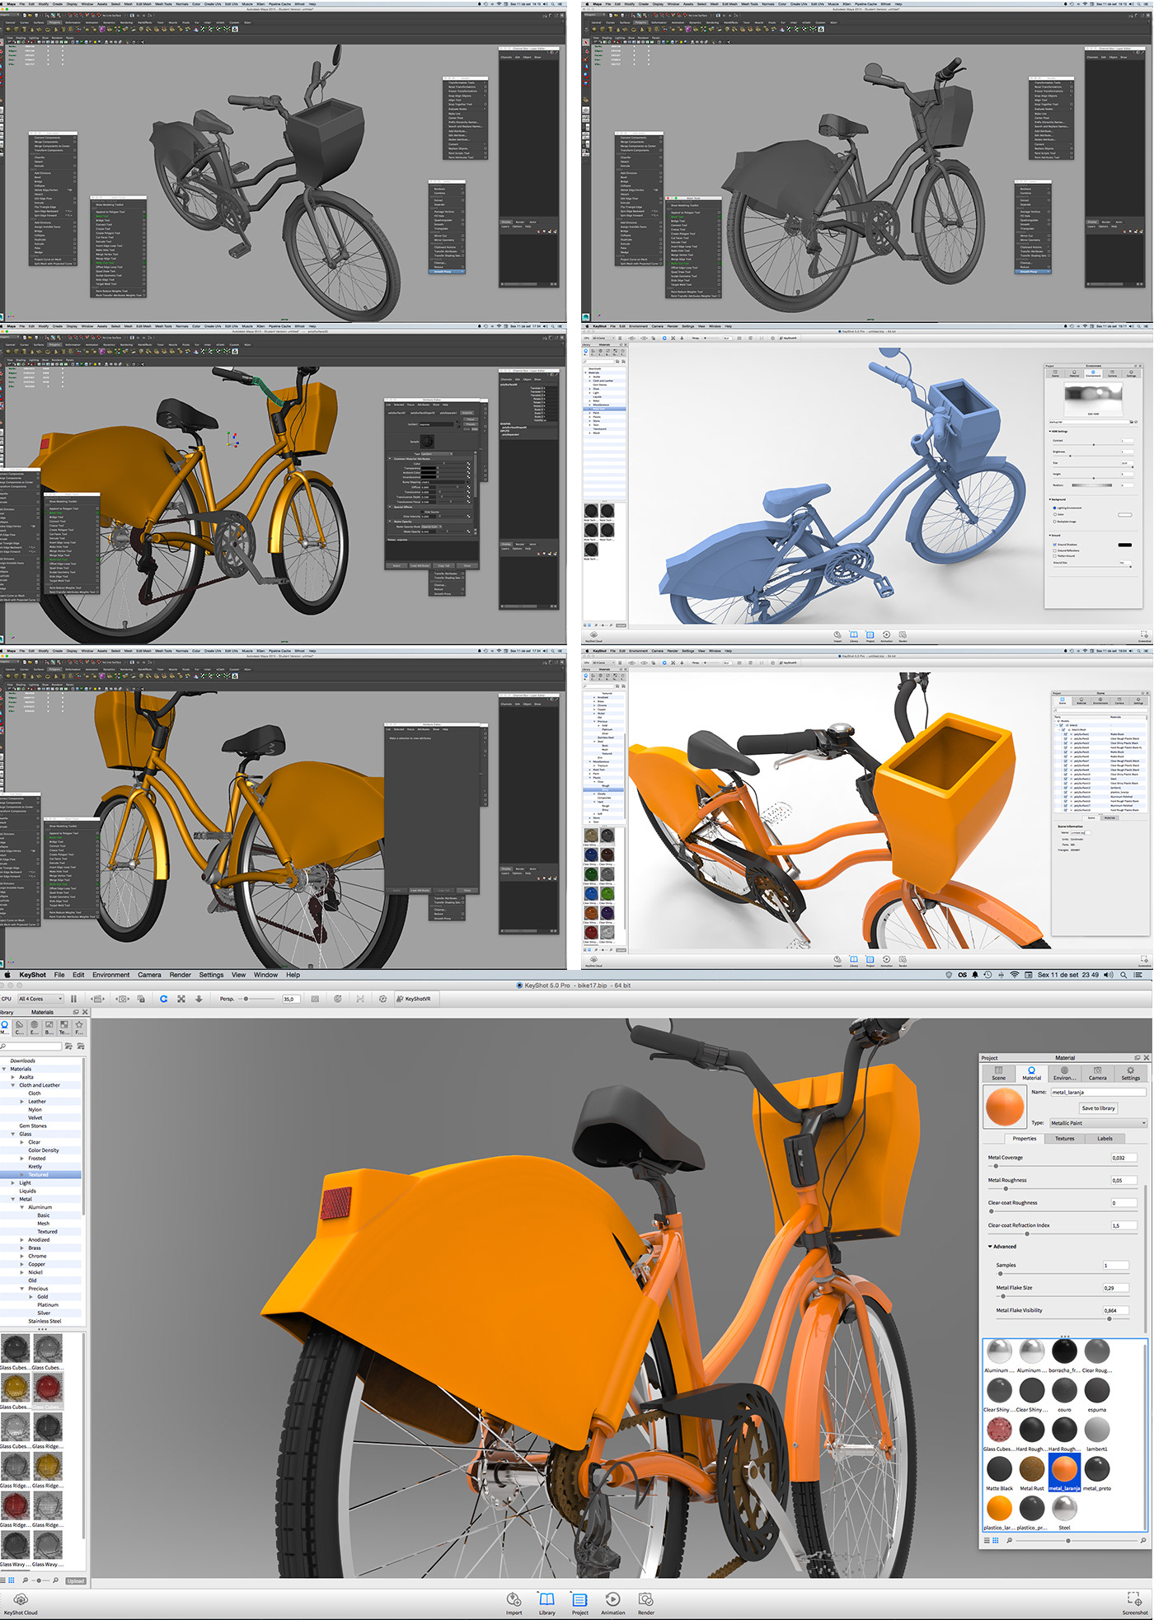Click the large orange material preview sphere
Image resolution: width=1154 pixels, height=1620 pixels.
pos(1004,1107)
